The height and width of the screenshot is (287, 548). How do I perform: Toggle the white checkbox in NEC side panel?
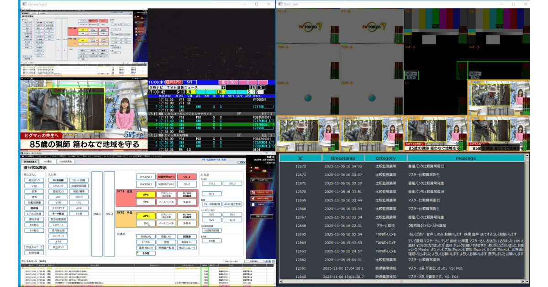pos(253,205)
